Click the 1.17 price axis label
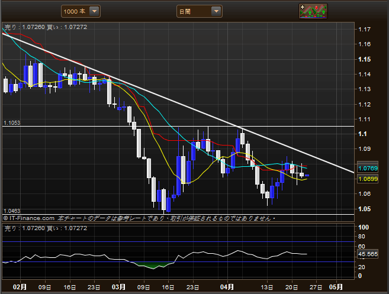The height and width of the screenshot is (294, 389). 365,30
